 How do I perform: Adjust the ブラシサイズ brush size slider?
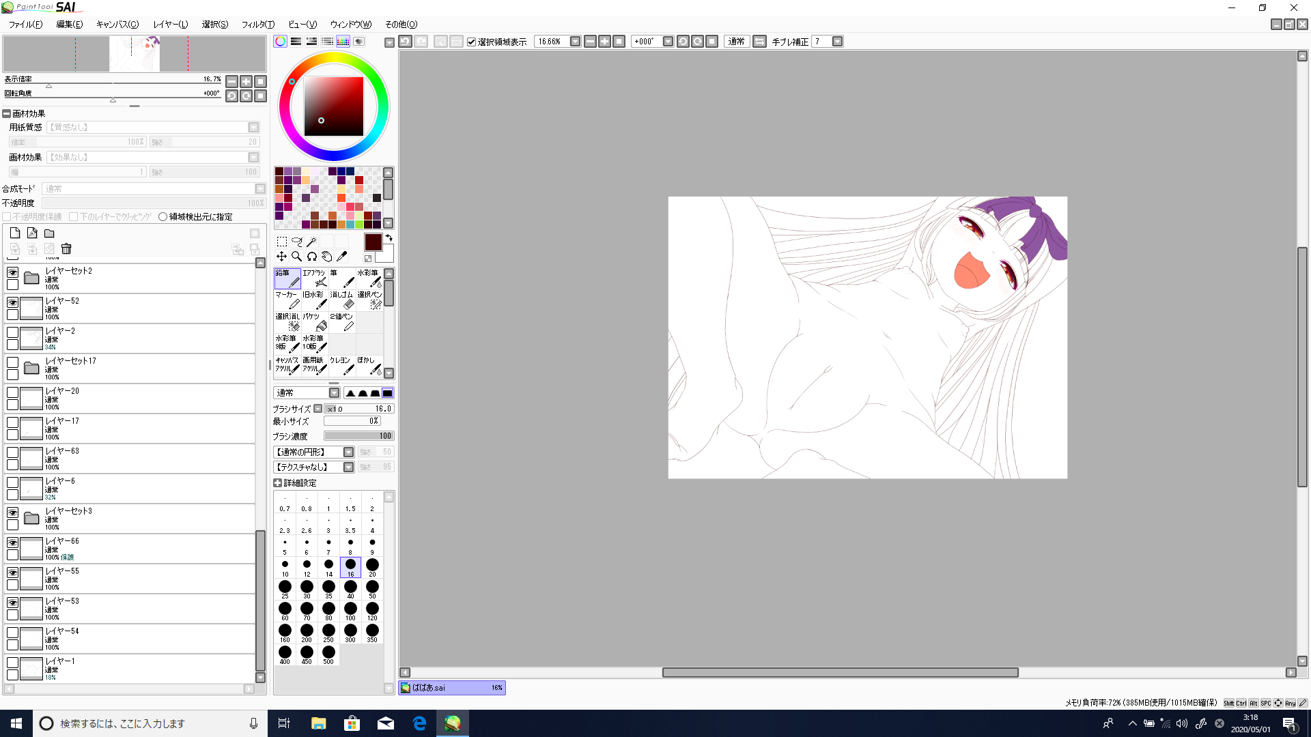359,409
